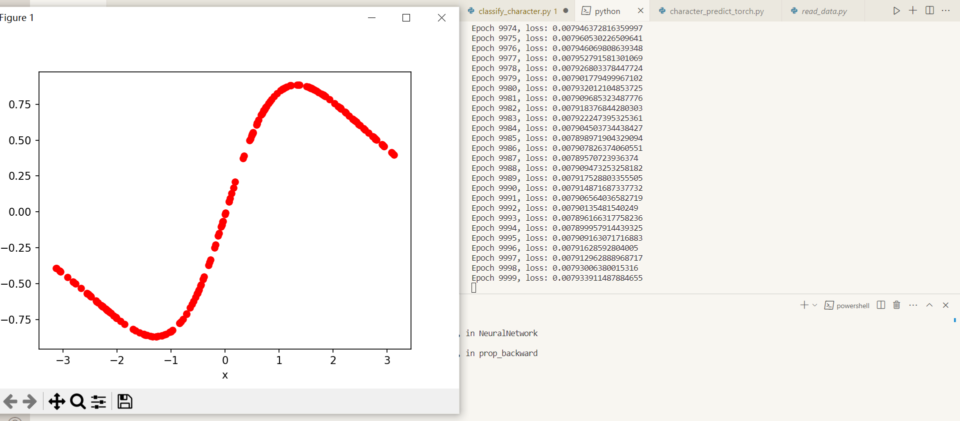
Task: Open the read_data.py tab
Action: [x=823, y=11]
